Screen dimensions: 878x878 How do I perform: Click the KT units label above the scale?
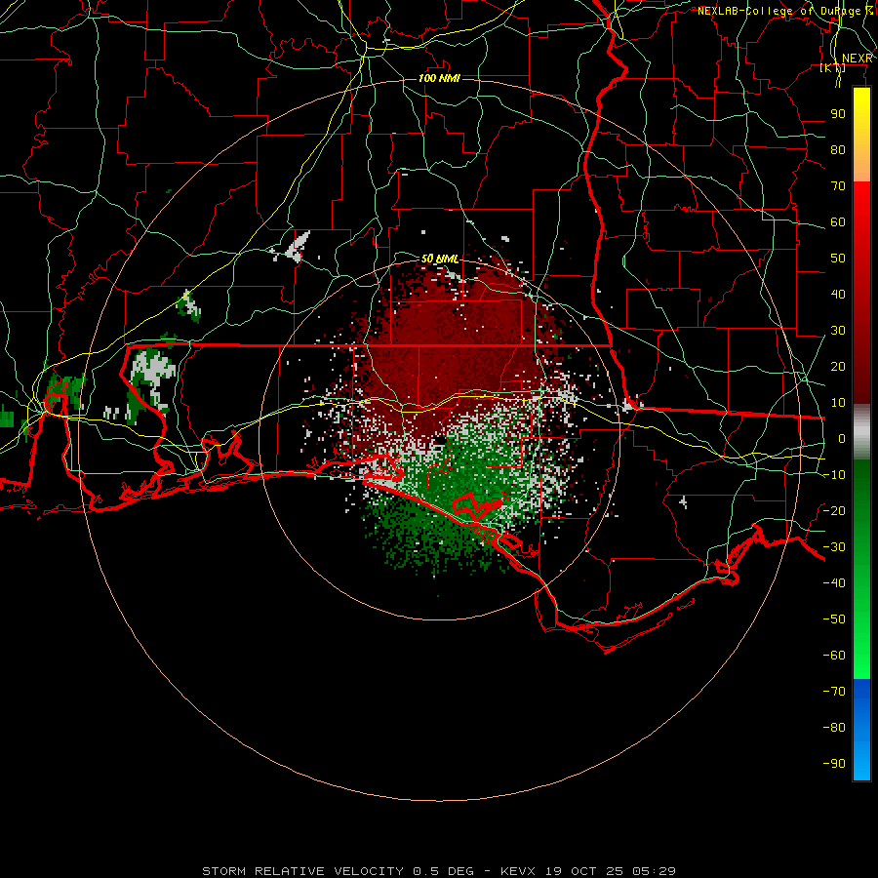pos(833,68)
